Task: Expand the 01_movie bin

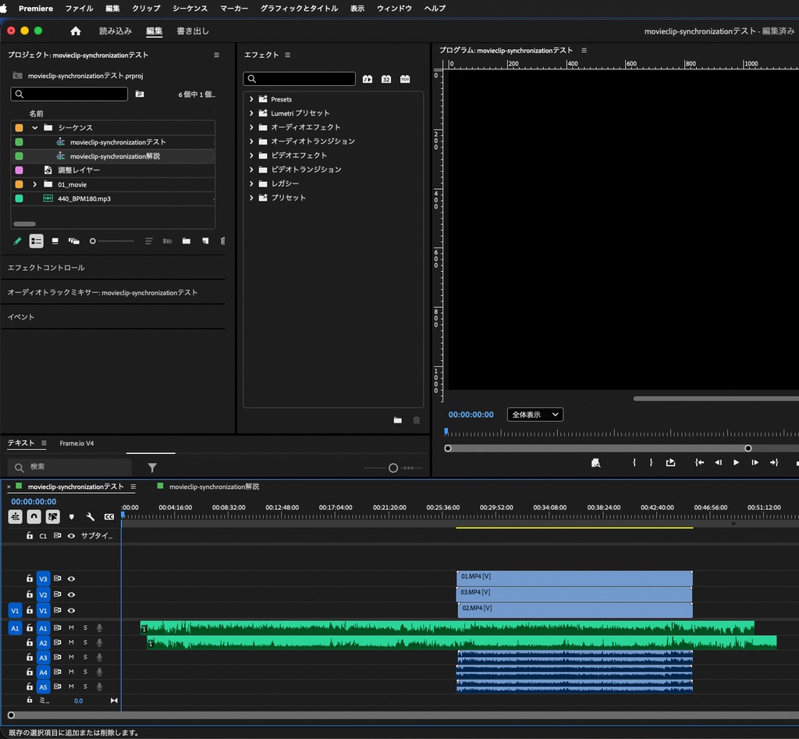Action: click(x=34, y=184)
